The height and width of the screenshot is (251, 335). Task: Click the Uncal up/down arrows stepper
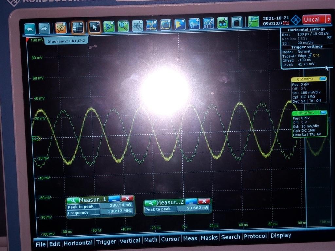[x=328, y=19]
